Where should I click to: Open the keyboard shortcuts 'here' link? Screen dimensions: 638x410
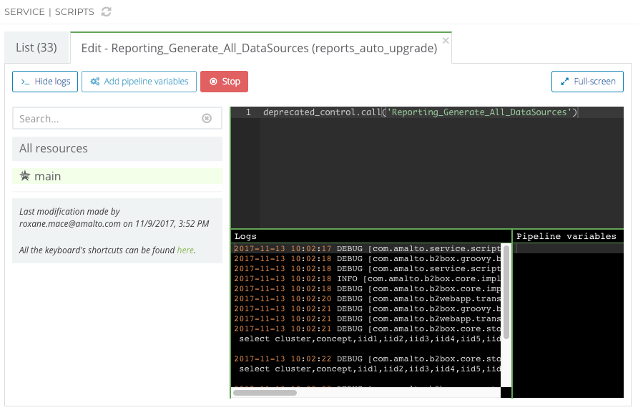coord(185,250)
